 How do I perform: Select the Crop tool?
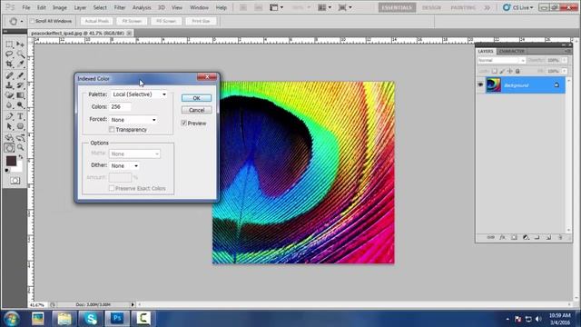(9, 64)
